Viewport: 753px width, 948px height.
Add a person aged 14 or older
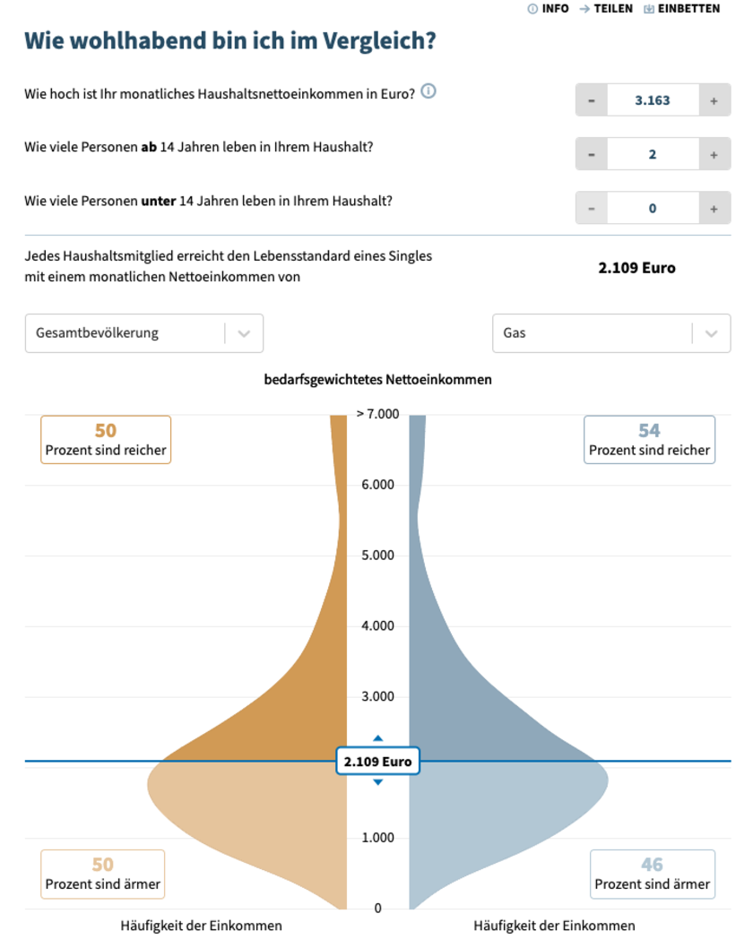[714, 154]
